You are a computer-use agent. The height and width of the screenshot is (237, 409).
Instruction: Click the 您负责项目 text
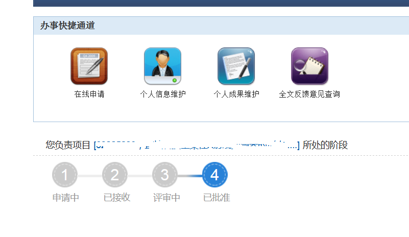(68, 145)
